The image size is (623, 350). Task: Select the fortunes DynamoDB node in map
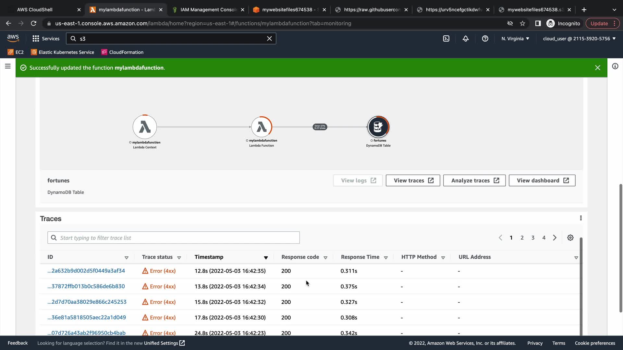[378, 127]
